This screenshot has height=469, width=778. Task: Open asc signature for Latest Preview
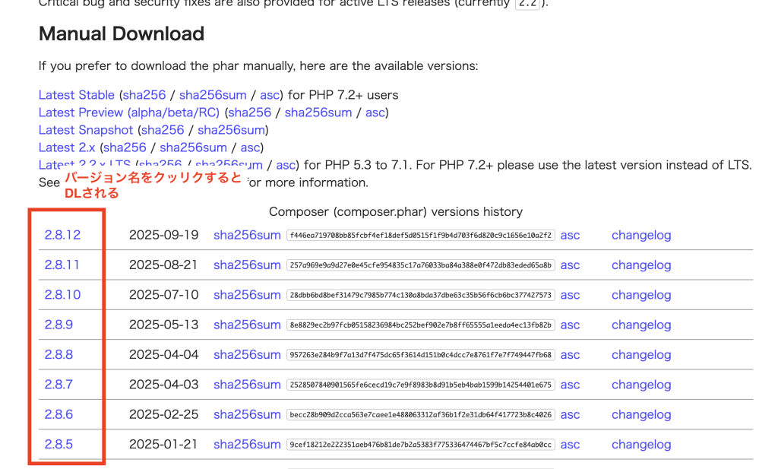coord(375,112)
